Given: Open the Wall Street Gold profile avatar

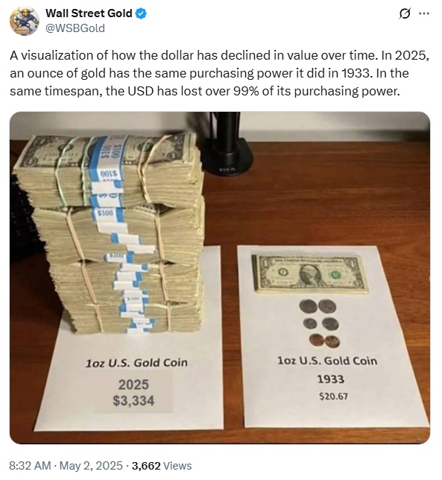Looking at the screenshot, I should [x=25, y=21].
